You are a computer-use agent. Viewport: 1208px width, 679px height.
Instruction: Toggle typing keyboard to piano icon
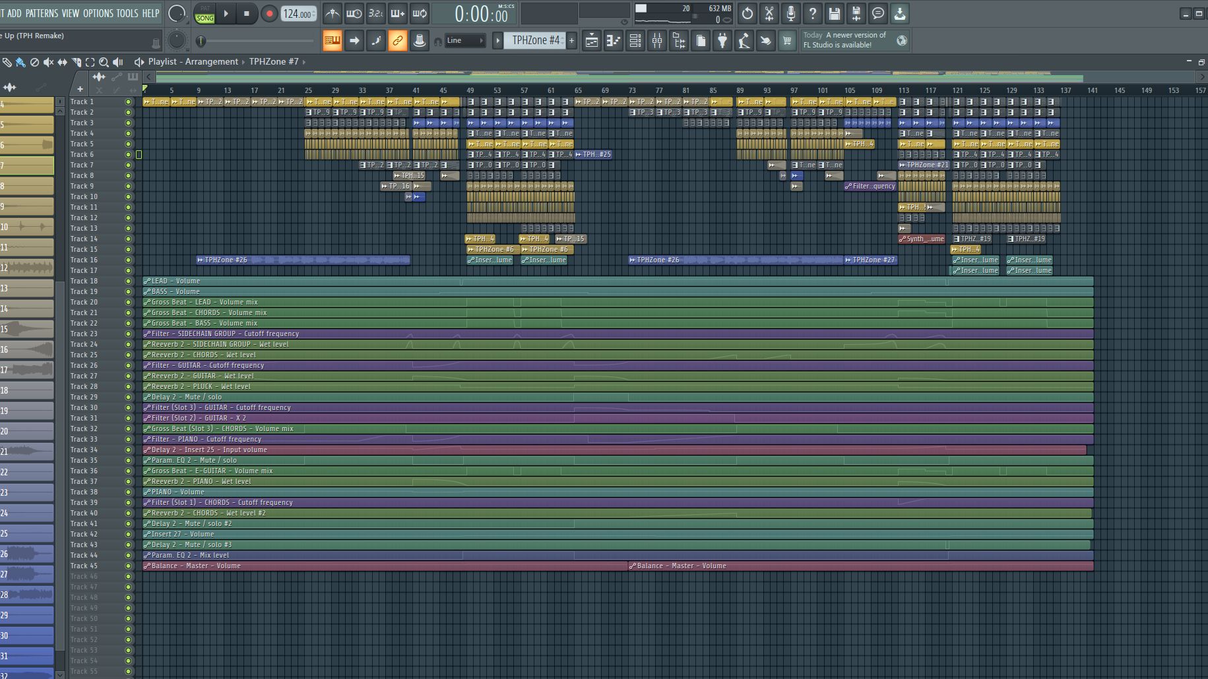pos(332,41)
